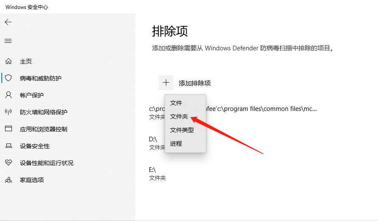Image resolution: width=378 pixels, height=221 pixels.
Task: Select 文件类型 in the exclusion menu
Action: click(182, 130)
